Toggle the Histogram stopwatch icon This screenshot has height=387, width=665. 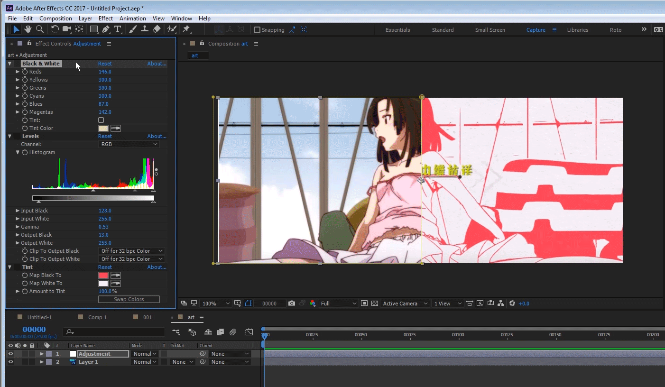coord(25,152)
